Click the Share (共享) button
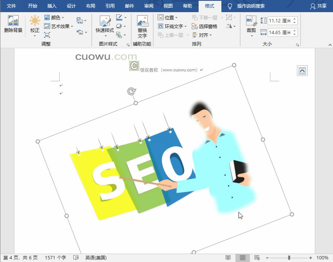 tap(318, 6)
